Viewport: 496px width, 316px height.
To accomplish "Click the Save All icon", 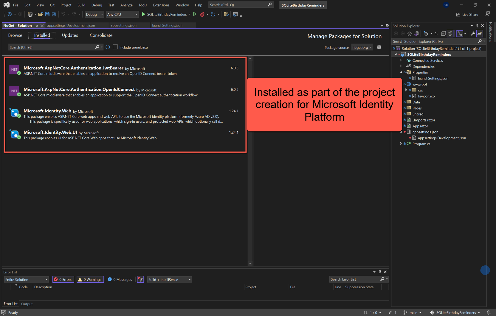I will tap(54, 14).
